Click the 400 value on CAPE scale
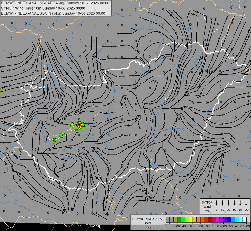 (x=185, y=226)
